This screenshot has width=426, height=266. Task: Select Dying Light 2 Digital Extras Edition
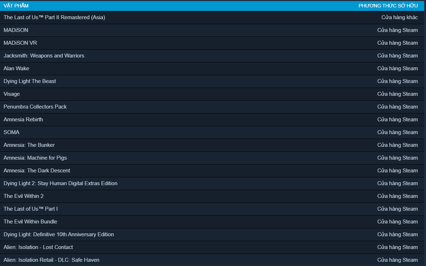point(60,183)
